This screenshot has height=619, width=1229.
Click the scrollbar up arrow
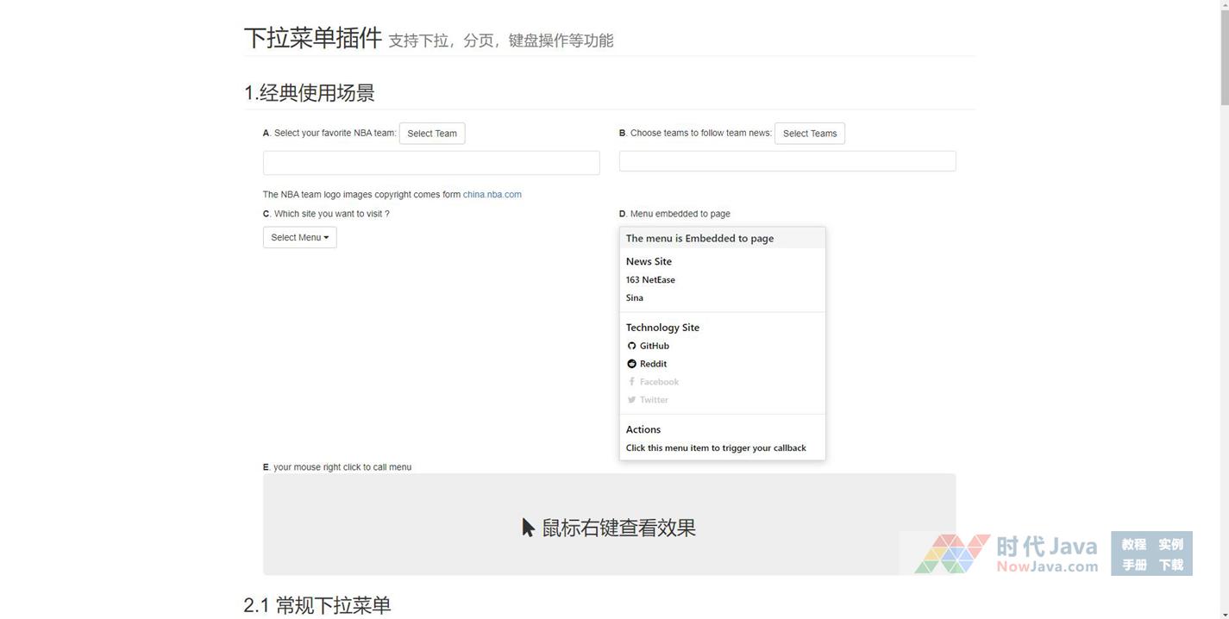[x=1222, y=5]
